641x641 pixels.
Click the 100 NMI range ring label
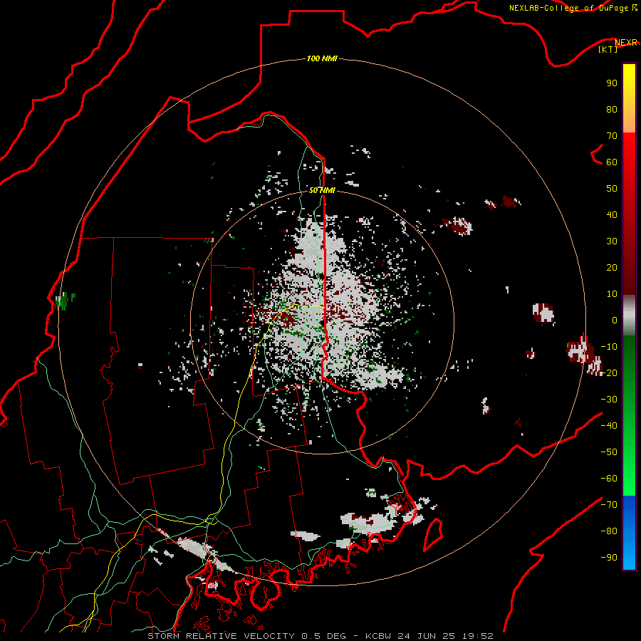click(322, 58)
